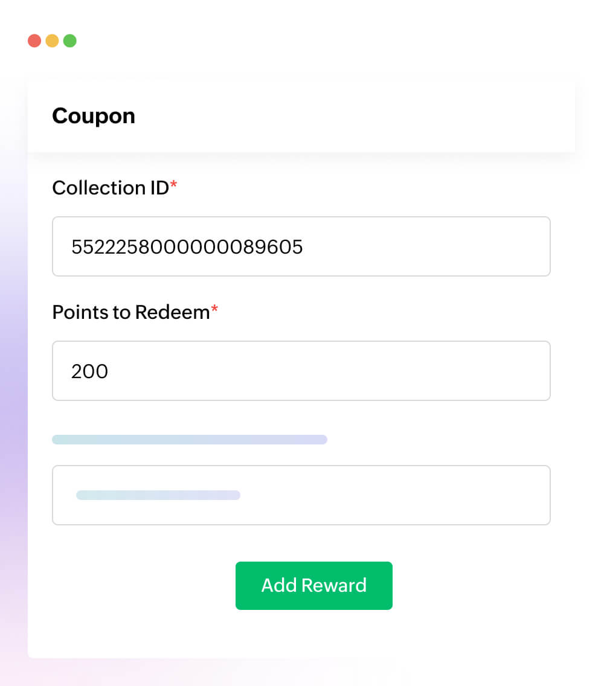Screen dimensions: 604x686
Task: Click the yellow minimize window dot
Action: click(53, 41)
